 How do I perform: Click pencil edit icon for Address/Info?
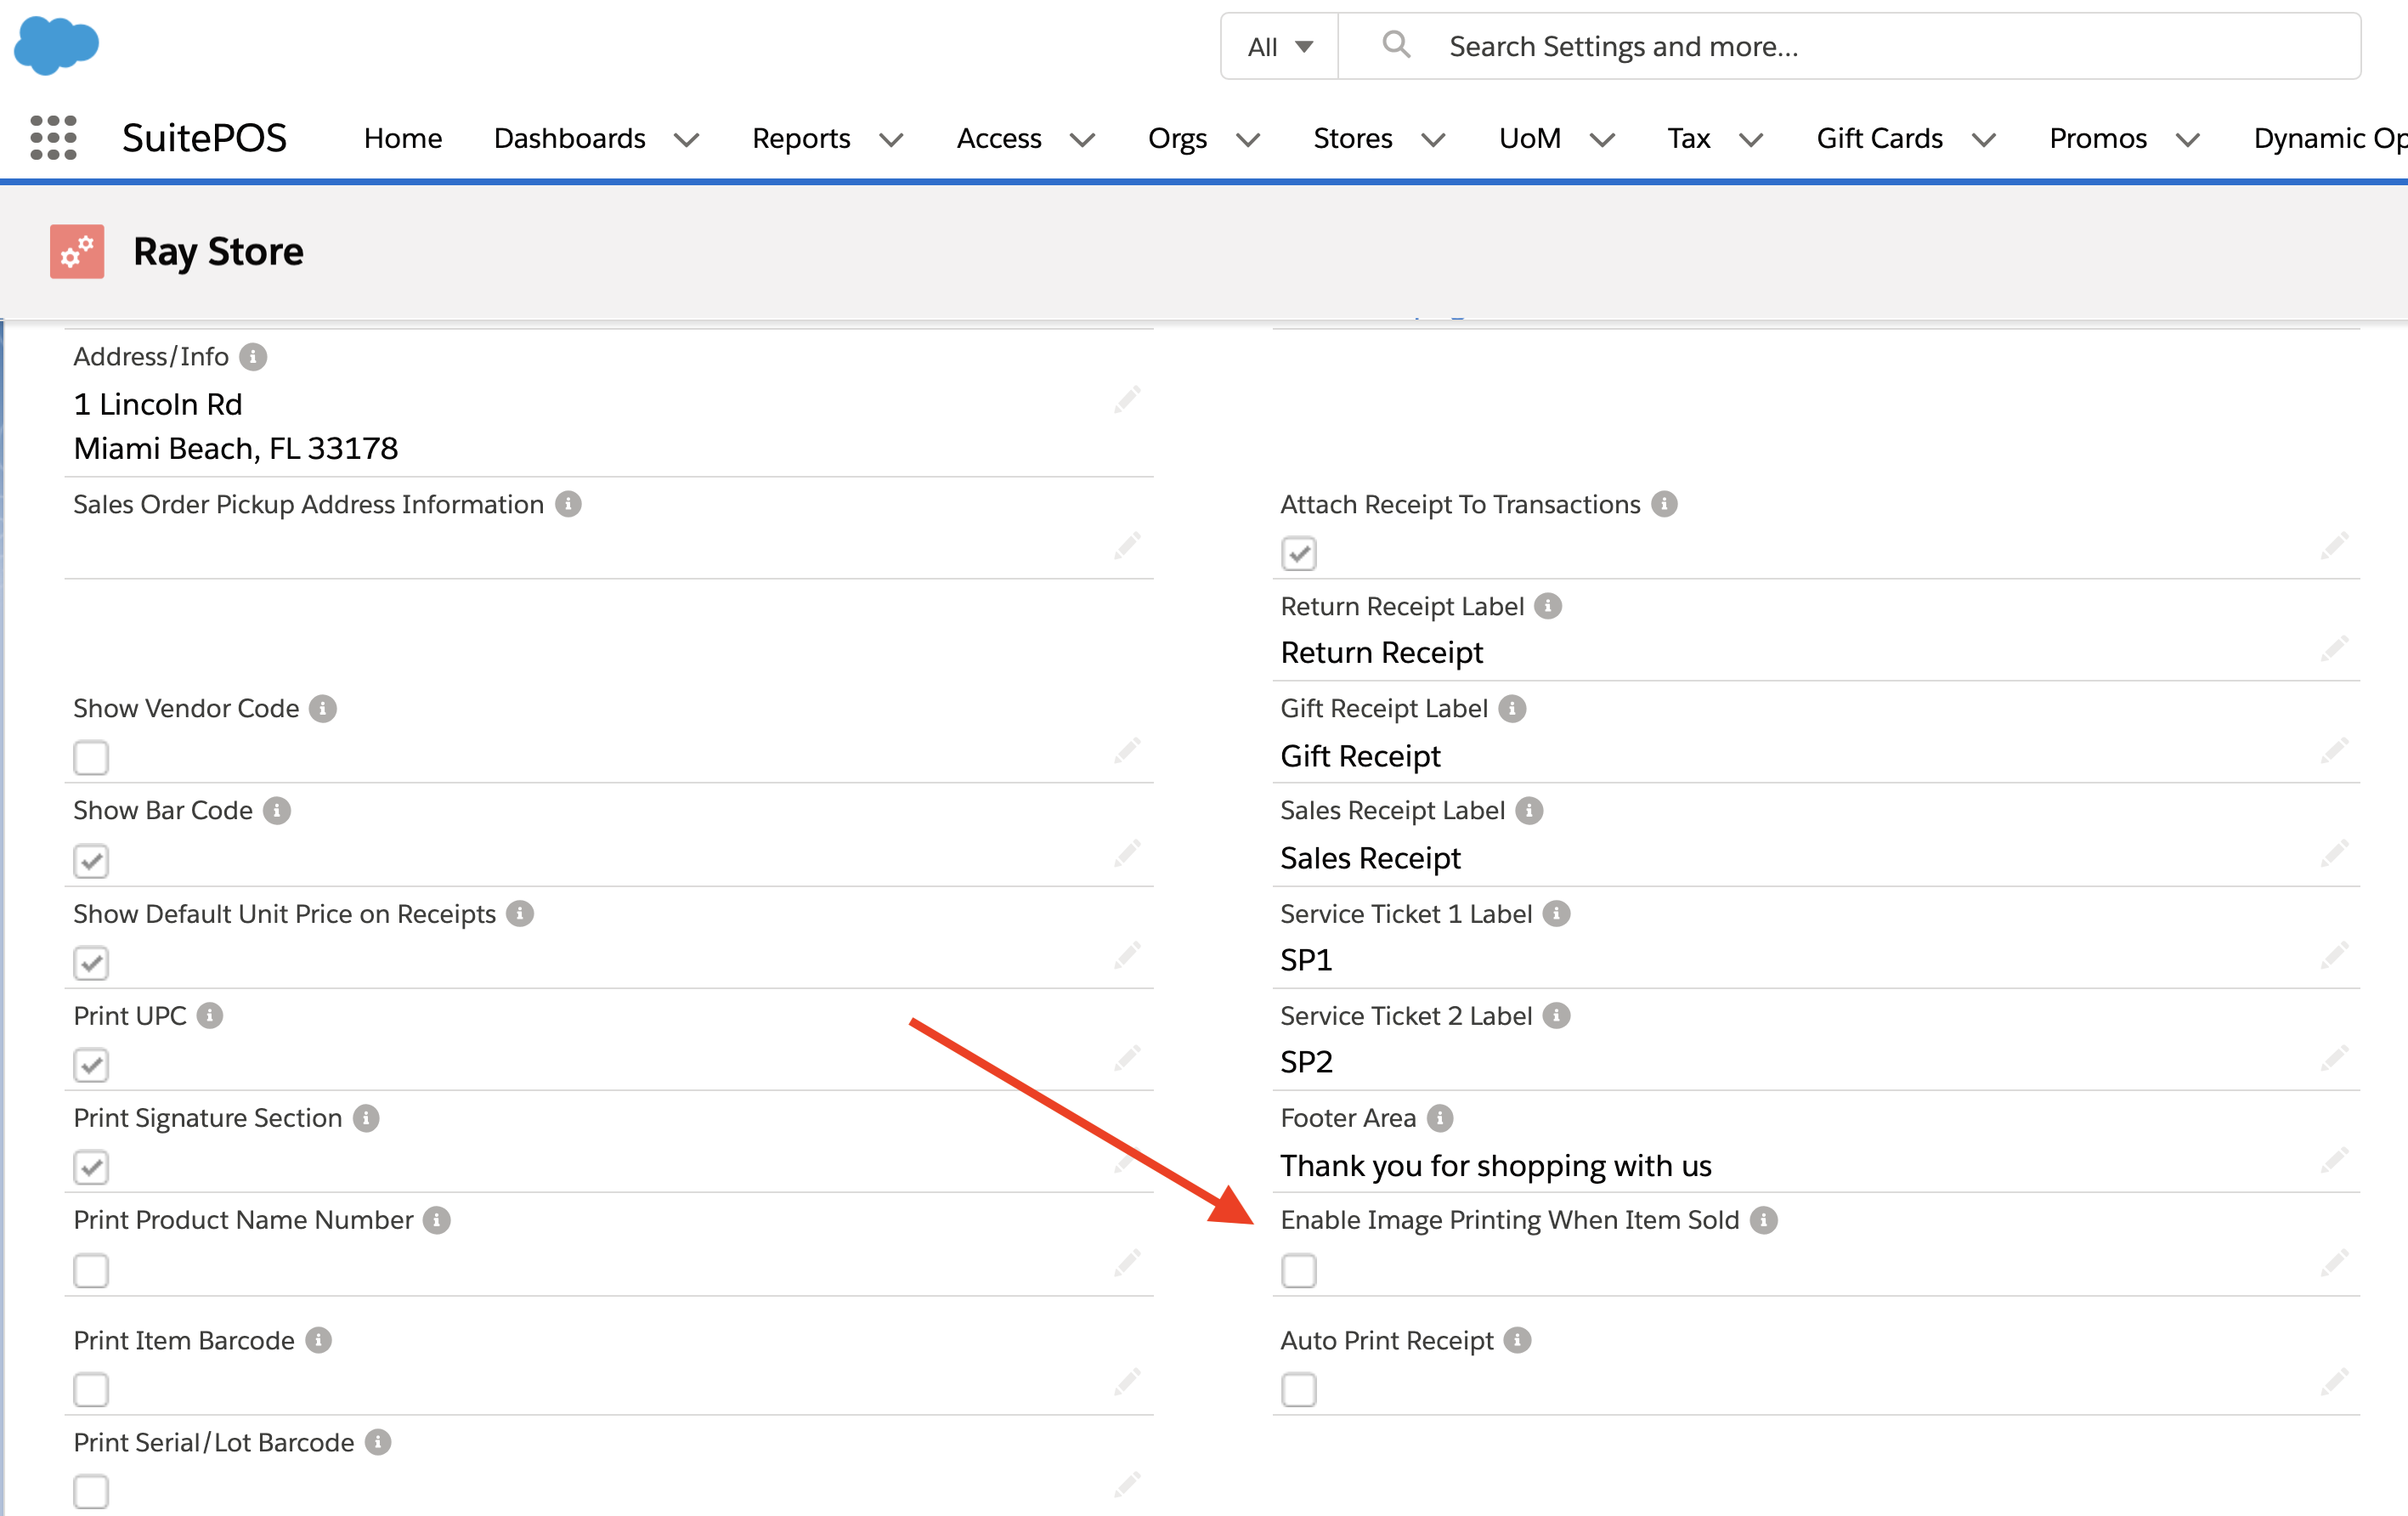pos(1127,400)
